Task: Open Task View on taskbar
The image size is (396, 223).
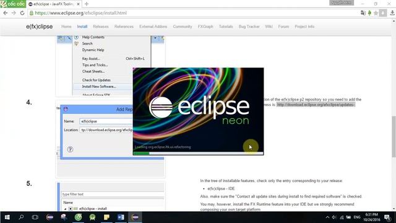Action: tap(35, 217)
